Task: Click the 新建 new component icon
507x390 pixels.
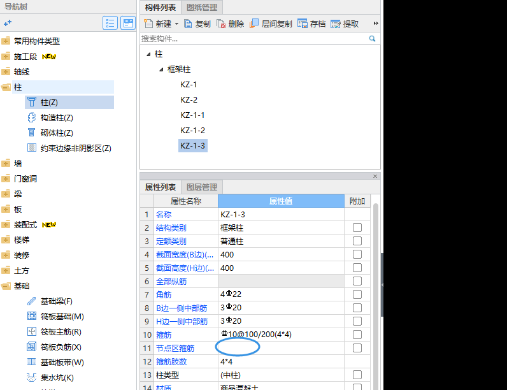Action: [148, 24]
